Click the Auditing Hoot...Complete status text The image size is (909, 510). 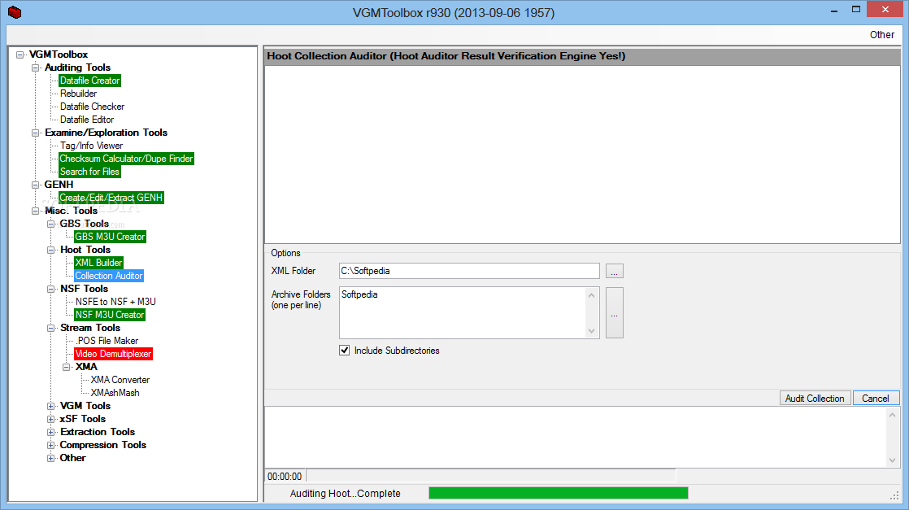pyautogui.click(x=346, y=494)
